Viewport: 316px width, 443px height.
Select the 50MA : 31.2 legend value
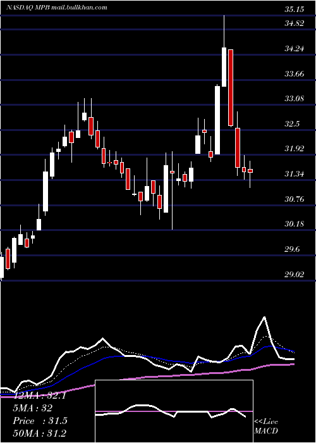(x=40, y=433)
